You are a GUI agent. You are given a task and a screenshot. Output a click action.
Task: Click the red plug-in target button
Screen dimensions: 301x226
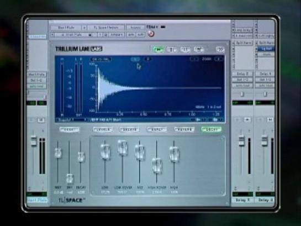tap(151, 34)
